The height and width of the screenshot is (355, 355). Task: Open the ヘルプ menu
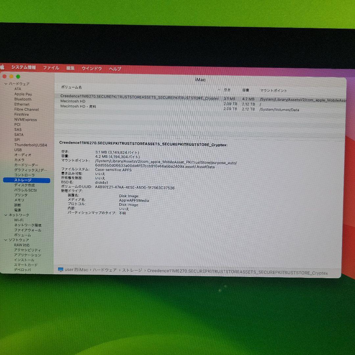115,69
